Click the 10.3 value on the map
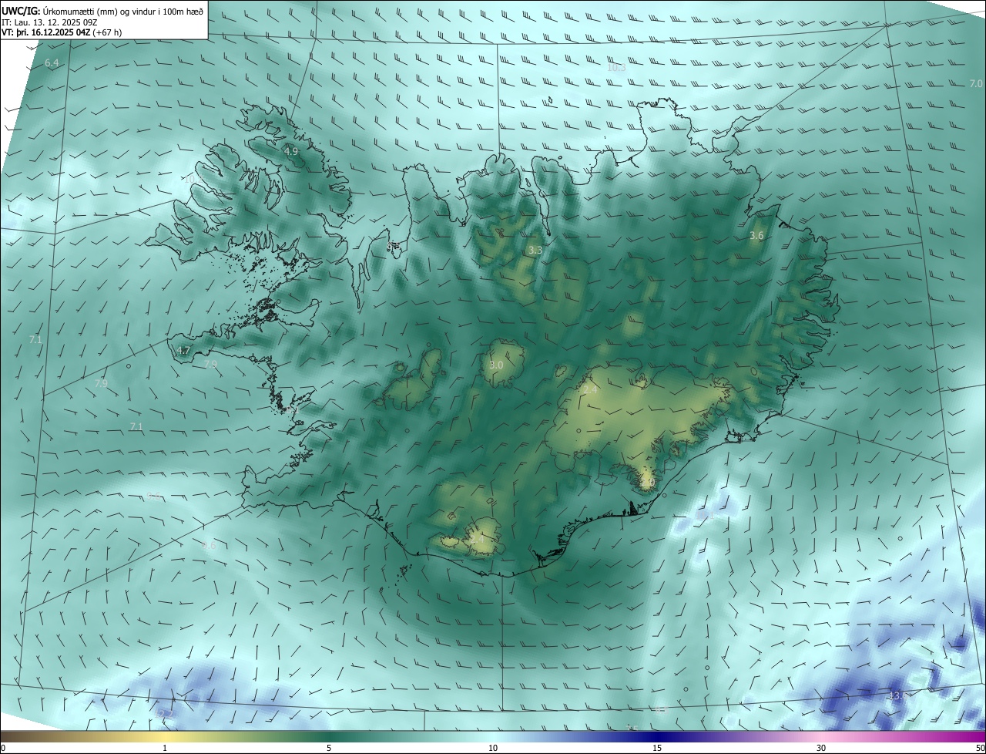This screenshot has height=754, width=986. pyautogui.click(x=616, y=68)
